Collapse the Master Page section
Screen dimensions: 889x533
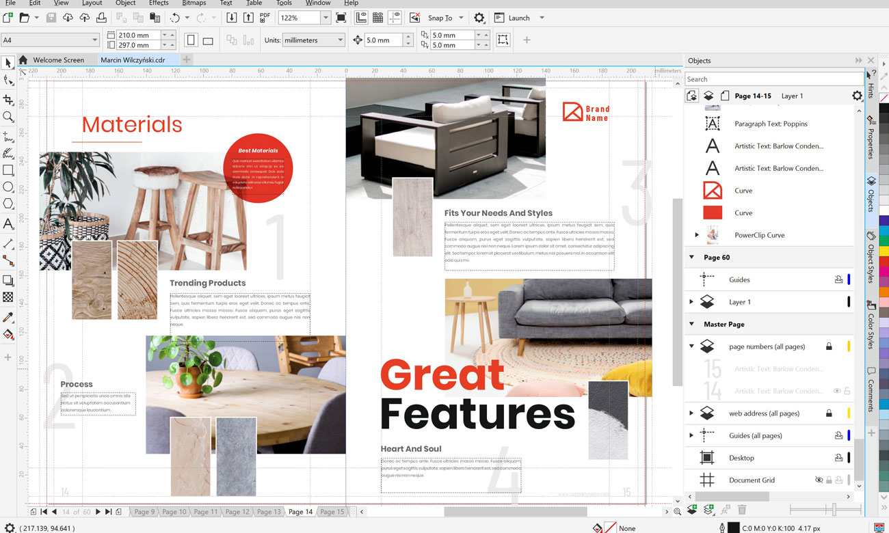point(691,324)
